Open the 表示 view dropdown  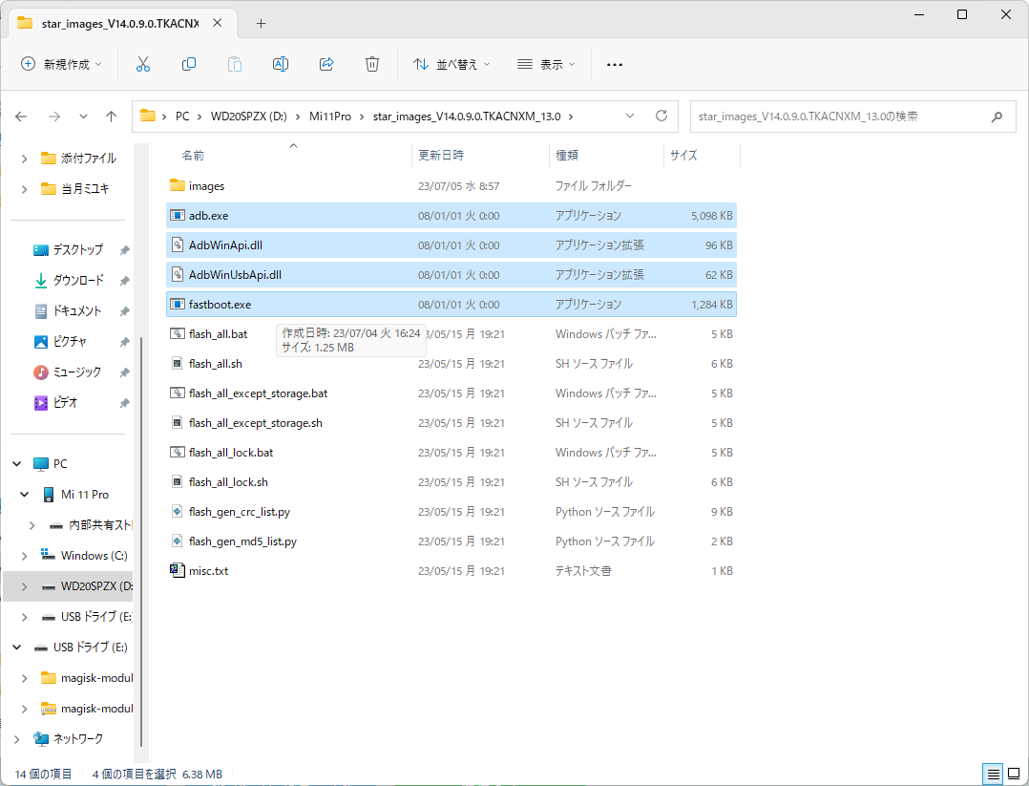[x=546, y=64]
